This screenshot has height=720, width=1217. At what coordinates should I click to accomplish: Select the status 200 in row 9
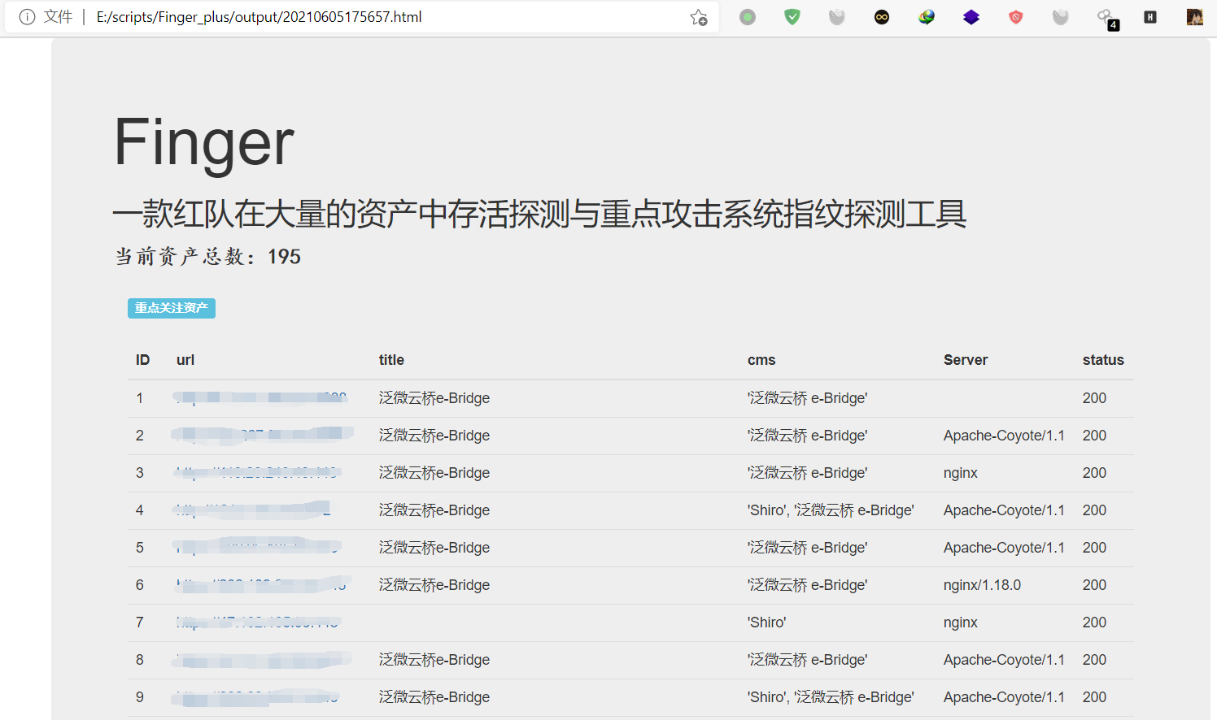pyautogui.click(x=1094, y=697)
